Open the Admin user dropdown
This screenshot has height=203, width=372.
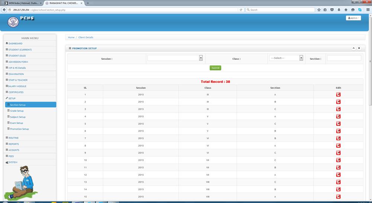coord(353,18)
